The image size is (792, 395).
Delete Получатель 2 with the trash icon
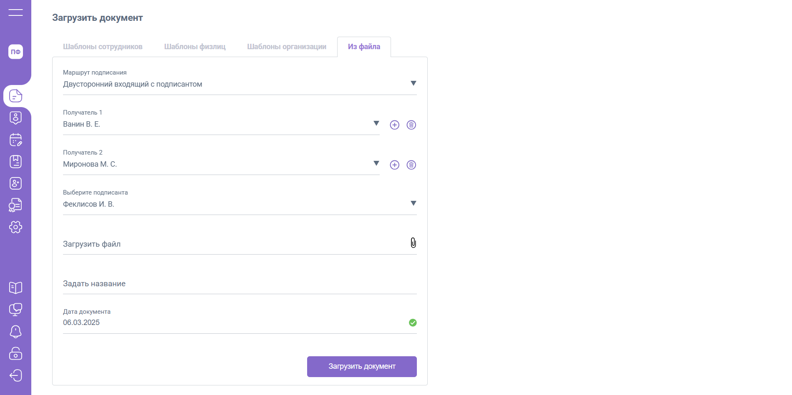(411, 165)
